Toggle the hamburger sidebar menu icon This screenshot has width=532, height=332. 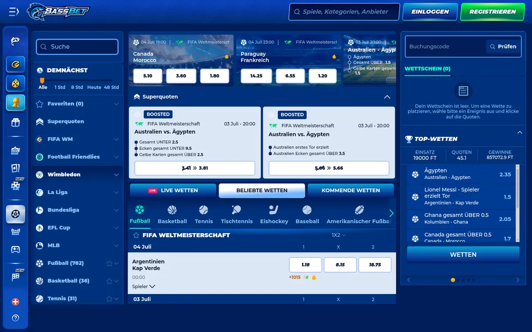click(x=14, y=12)
